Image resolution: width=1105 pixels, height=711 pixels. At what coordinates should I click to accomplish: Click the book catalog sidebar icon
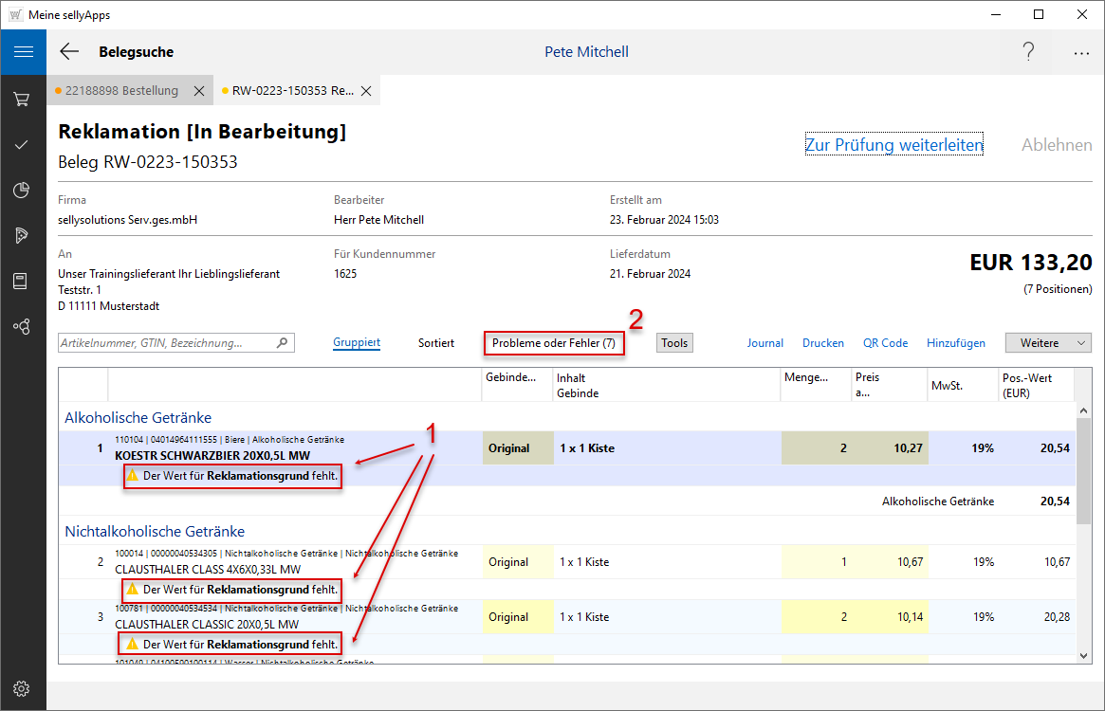(x=23, y=281)
